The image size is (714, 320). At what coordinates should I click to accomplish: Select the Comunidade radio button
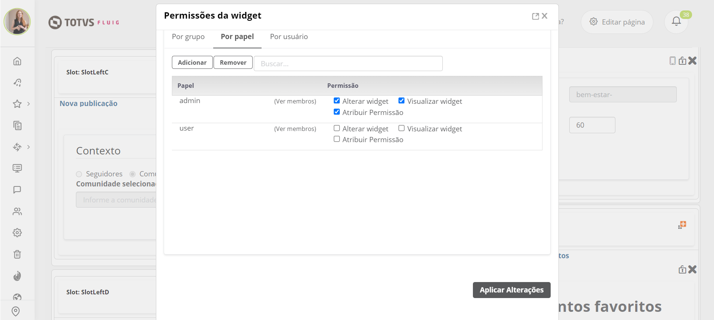click(x=132, y=174)
